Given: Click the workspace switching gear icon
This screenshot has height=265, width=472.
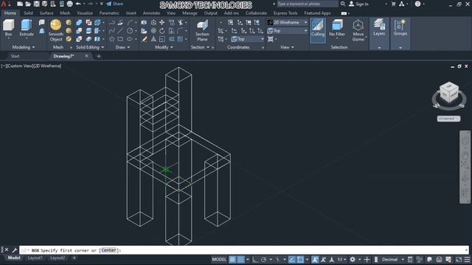Looking at the screenshot, I should (353, 259).
